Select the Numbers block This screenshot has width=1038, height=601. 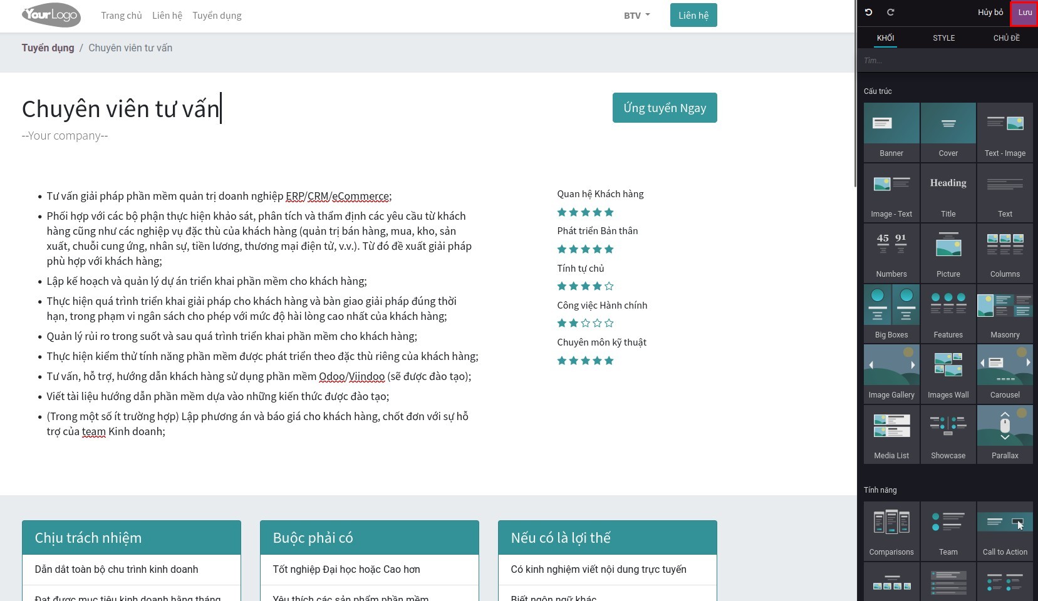(891, 252)
